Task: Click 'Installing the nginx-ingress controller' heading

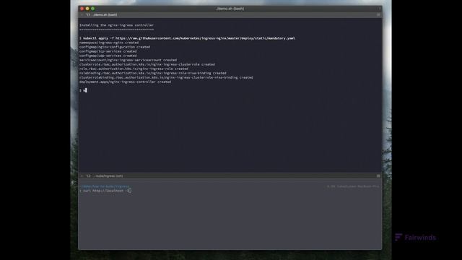Action: pyautogui.click(x=116, y=25)
